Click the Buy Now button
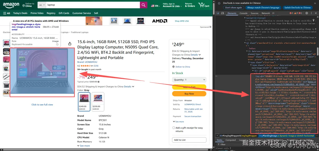319x151 pixels. [x=189, y=93]
